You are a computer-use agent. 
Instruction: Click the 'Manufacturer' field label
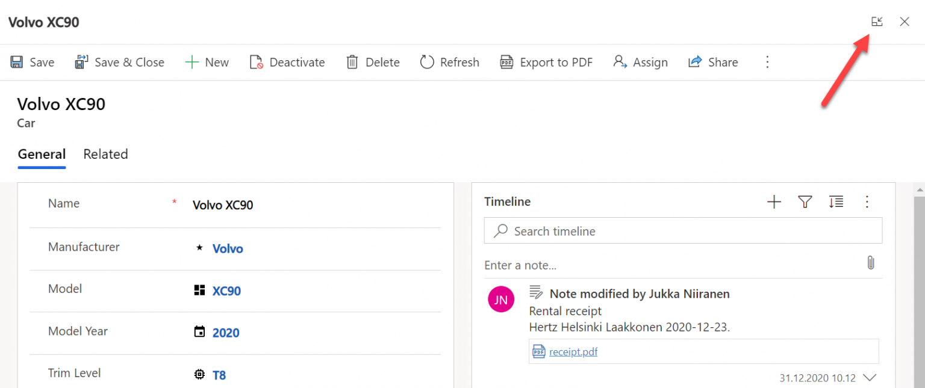tap(84, 247)
